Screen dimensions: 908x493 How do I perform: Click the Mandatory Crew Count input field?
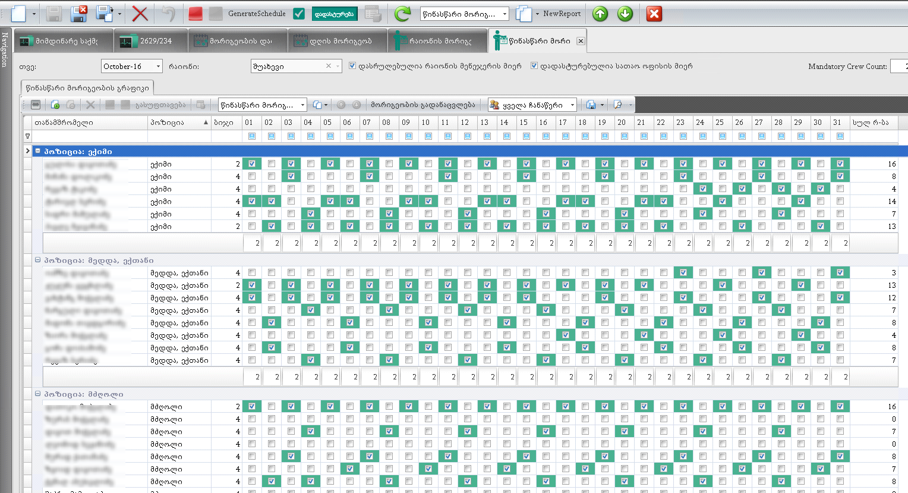898,66
